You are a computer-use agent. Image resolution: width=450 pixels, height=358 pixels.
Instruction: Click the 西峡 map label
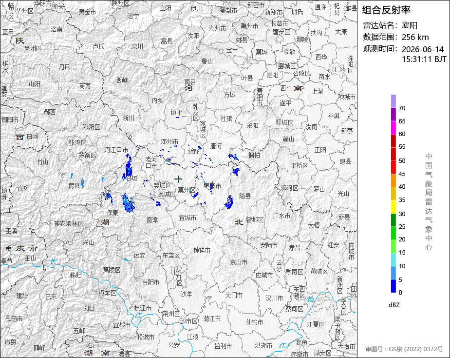(122, 80)
